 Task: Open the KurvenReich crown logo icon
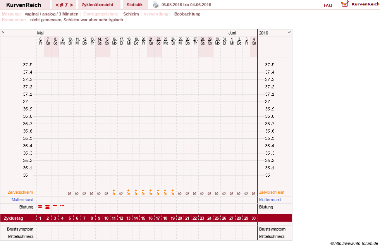[x=345, y=4]
